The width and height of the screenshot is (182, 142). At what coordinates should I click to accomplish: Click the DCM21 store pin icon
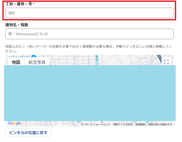(34, 57)
